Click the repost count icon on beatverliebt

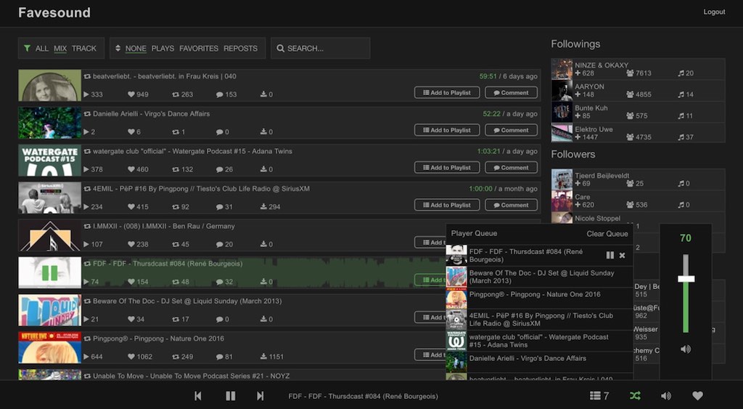pos(176,94)
